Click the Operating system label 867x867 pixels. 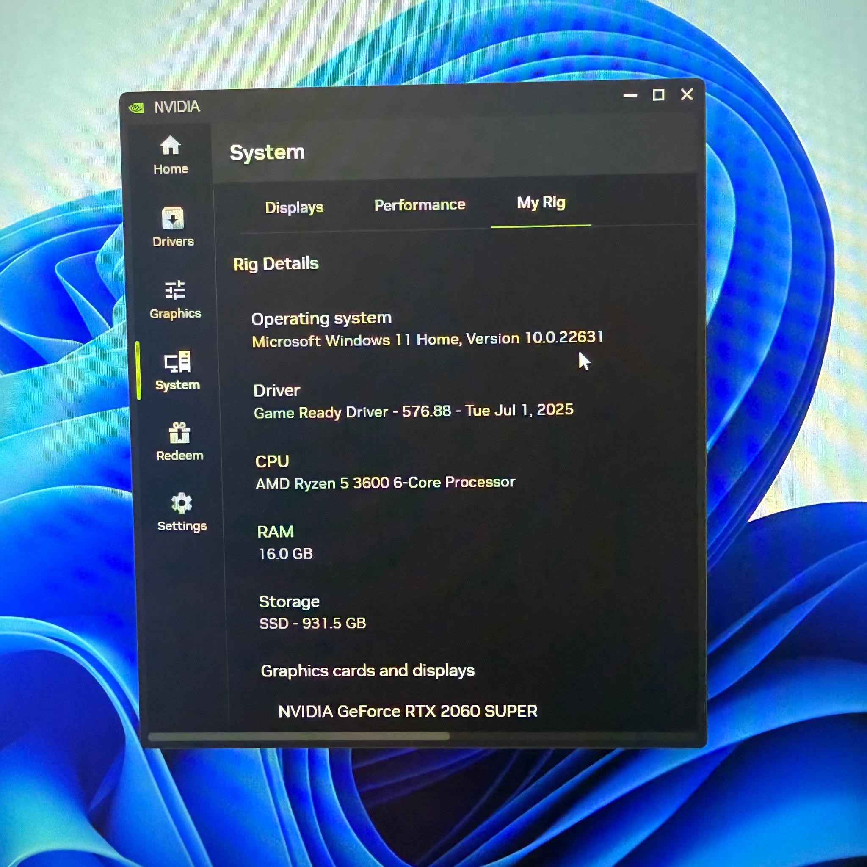coord(321,319)
